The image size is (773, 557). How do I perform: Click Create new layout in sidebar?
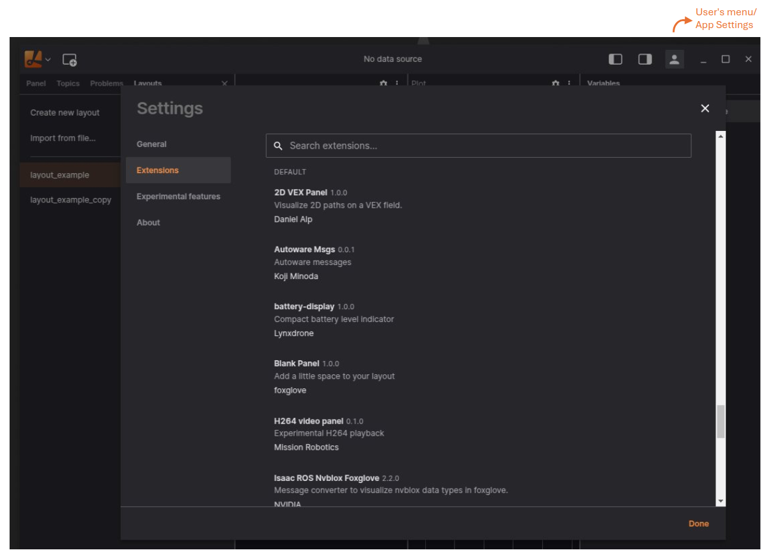pyautogui.click(x=65, y=113)
